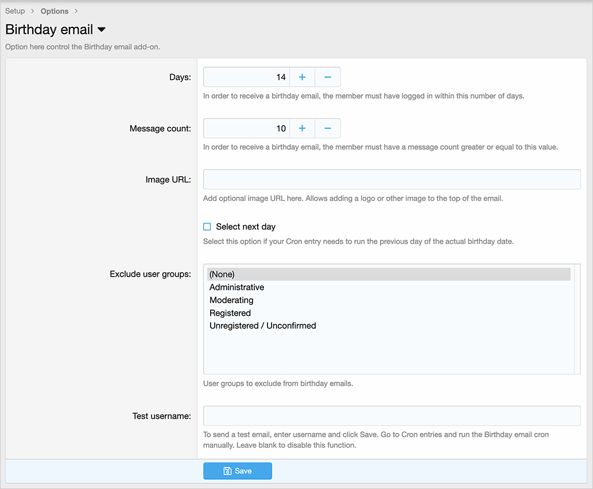Click the floppy disk icon on Save
The image size is (593, 489).
pyautogui.click(x=227, y=471)
